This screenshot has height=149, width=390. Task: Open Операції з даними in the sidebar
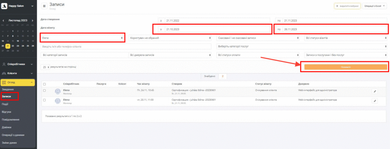click(13, 135)
